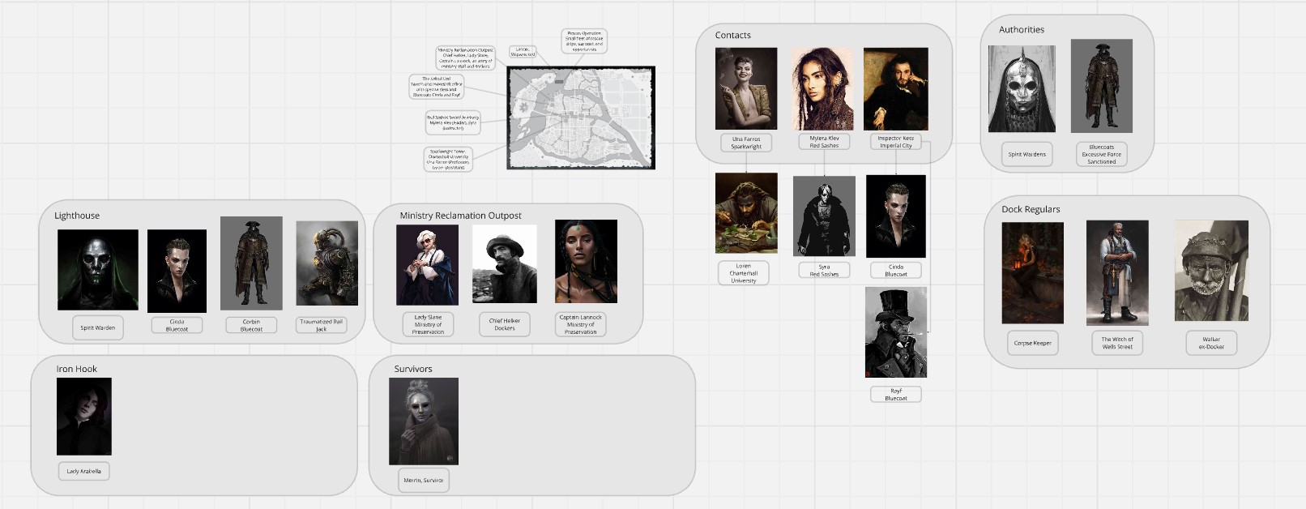
Task: Open the Una Farros portrait in Contacts
Action: (x=745, y=88)
